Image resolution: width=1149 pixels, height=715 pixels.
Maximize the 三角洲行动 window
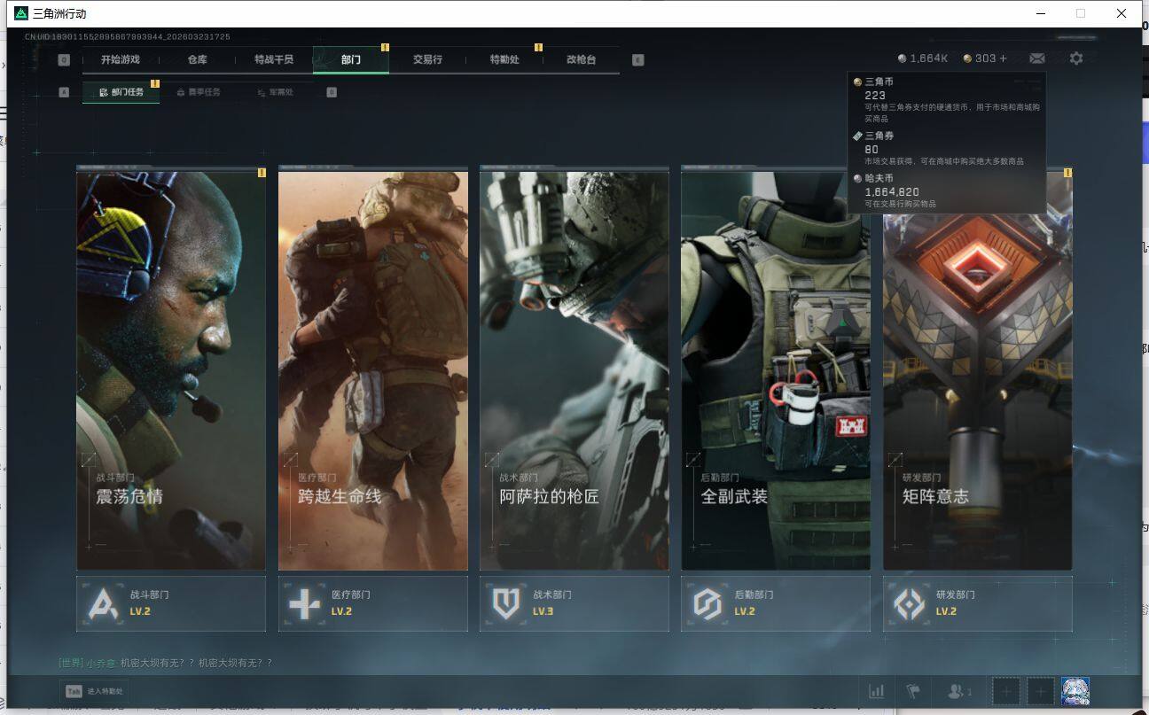(x=1081, y=13)
